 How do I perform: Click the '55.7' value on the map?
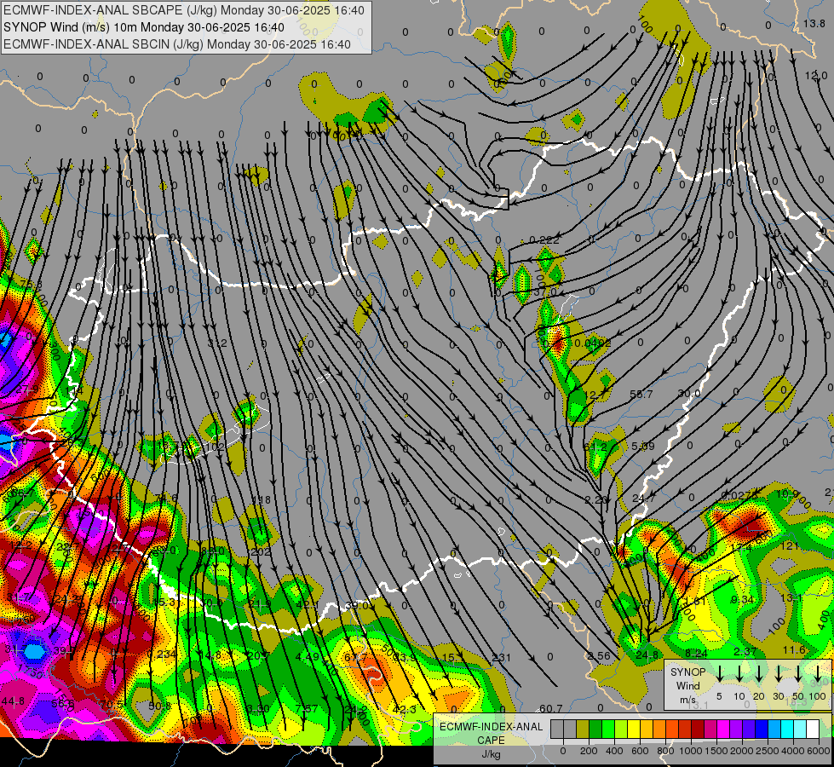pos(641,394)
